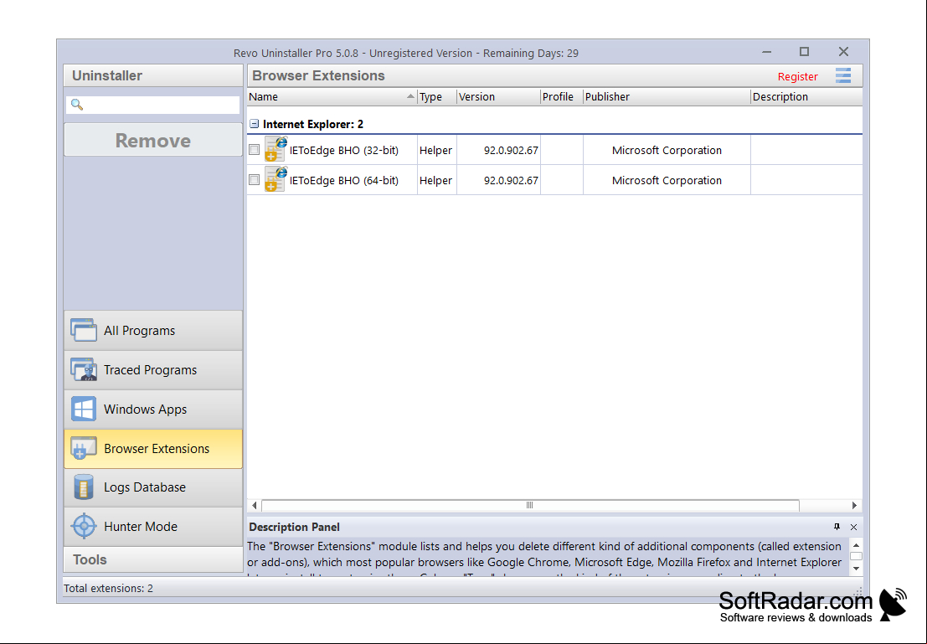Click the Hunter Mode crosshair icon

(x=84, y=526)
